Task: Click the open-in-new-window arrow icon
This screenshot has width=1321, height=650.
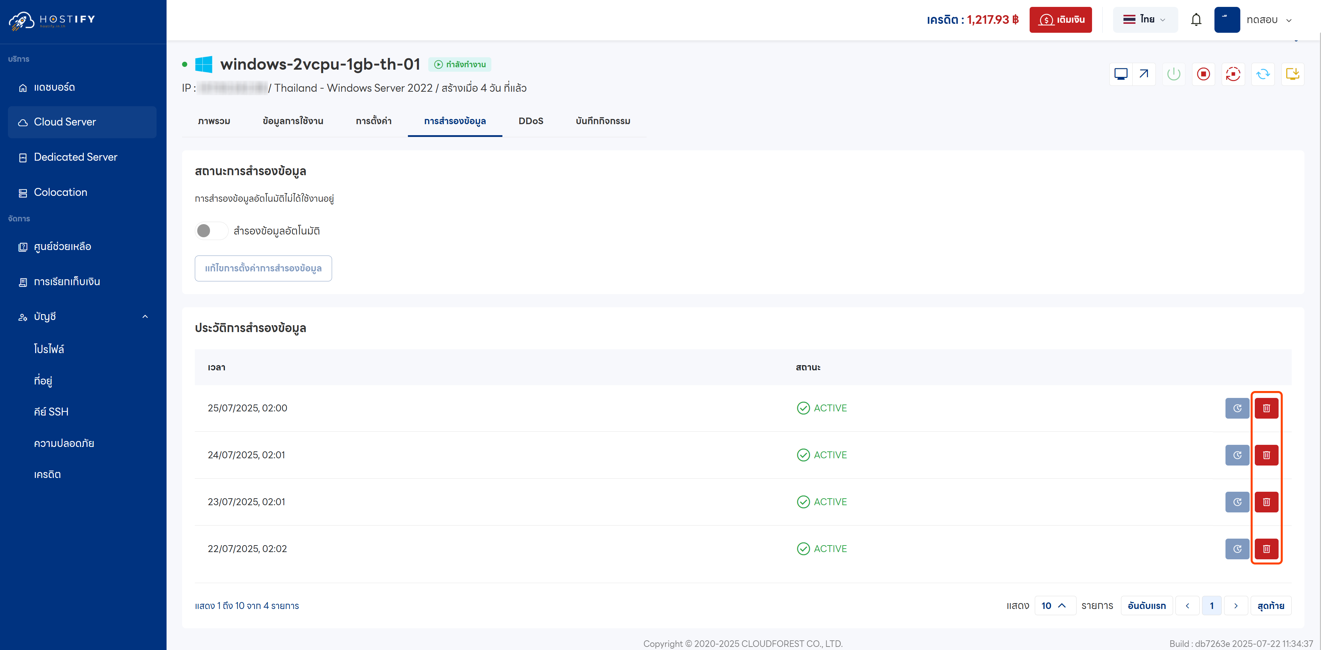Action: click(1143, 74)
